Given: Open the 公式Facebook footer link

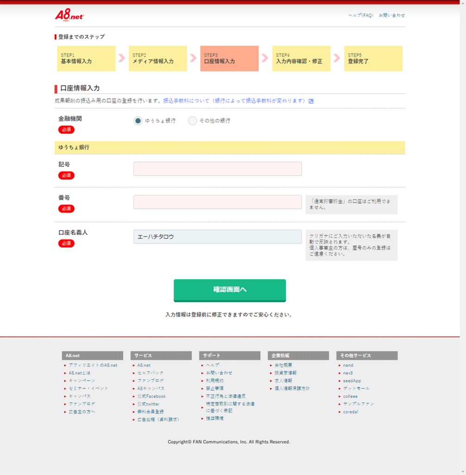Looking at the screenshot, I should click(151, 396).
